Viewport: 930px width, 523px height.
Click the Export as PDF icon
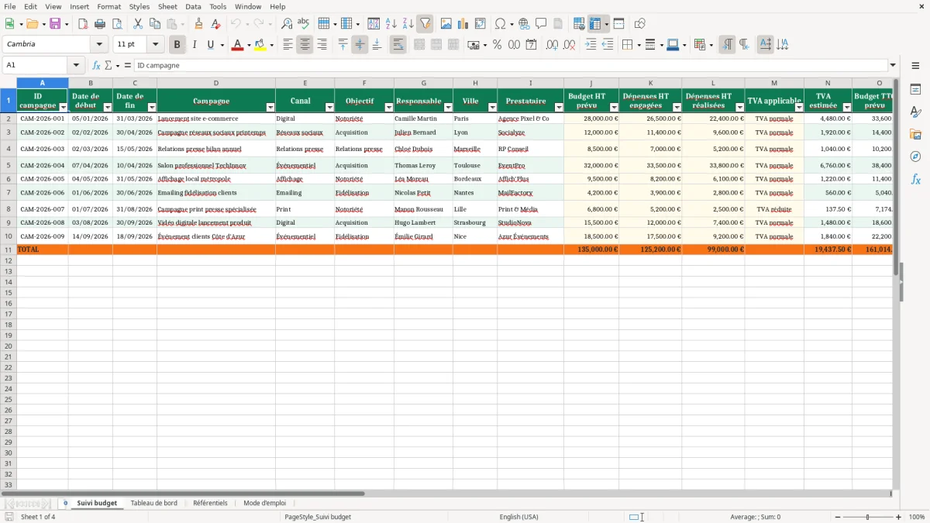click(x=83, y=24)
